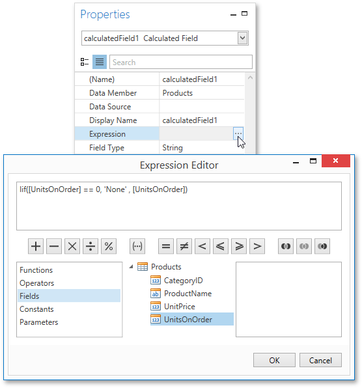Select the ProductName field
This screenshot has width=362, height=388.
(x=188, y=294)
